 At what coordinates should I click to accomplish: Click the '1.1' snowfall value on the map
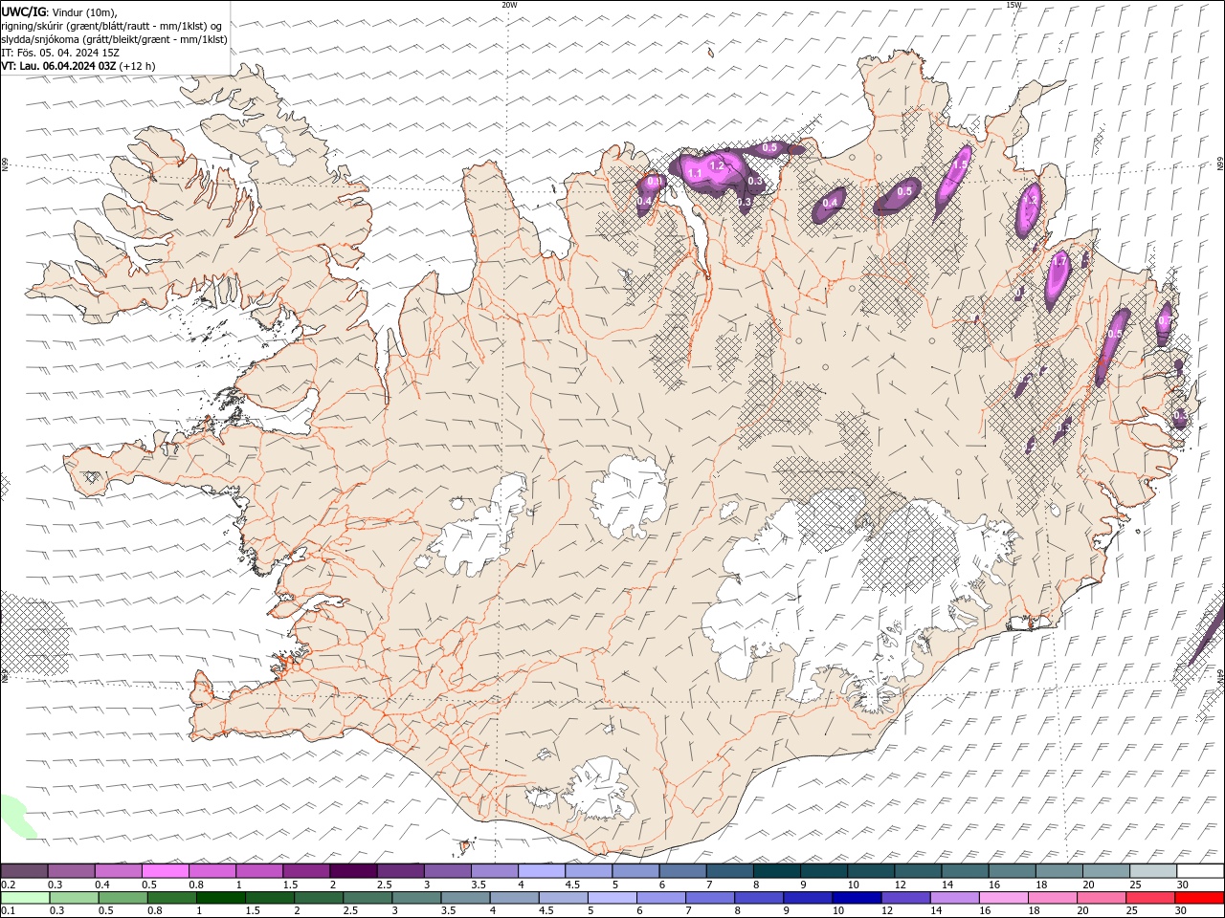pos(695,172)
